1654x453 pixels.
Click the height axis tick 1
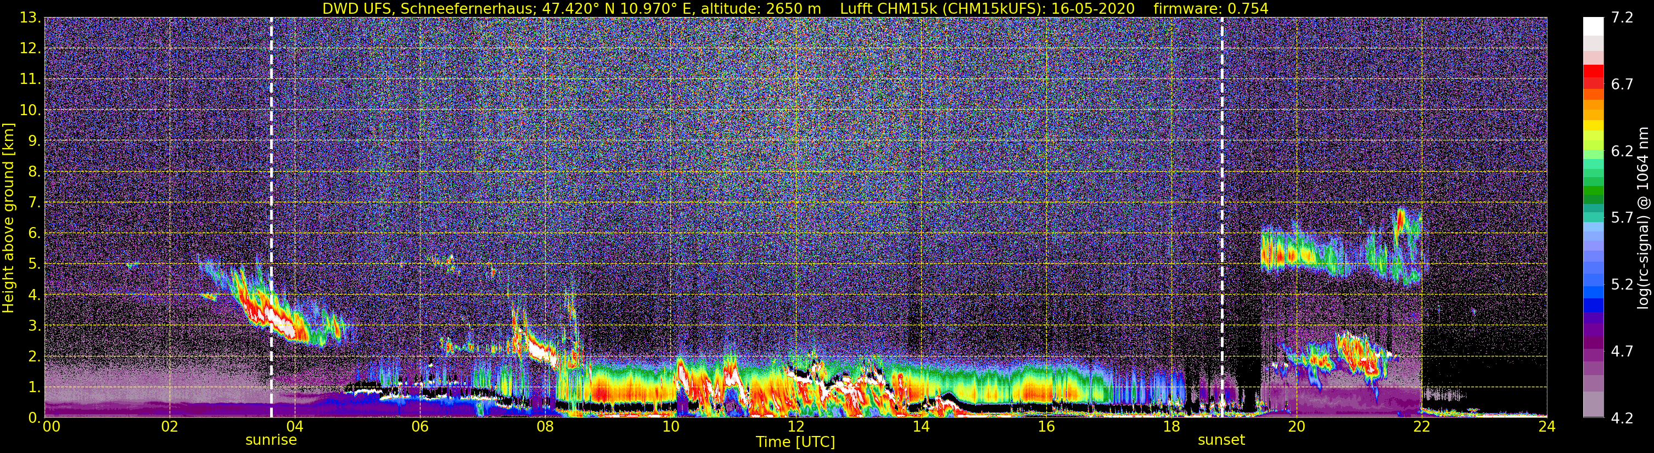click(33, 387)
